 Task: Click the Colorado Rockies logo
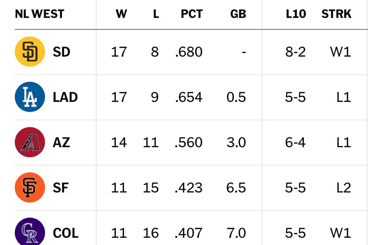[x=30, y=232]
